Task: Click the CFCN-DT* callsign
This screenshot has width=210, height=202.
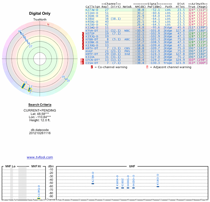Action: click(x=93, y=60)
